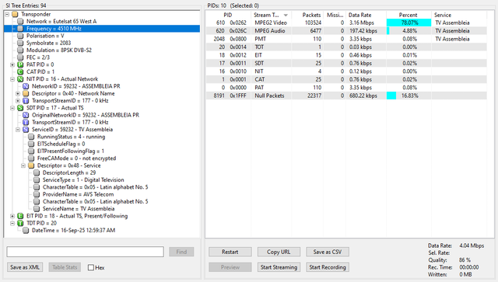Click the OriginalNetworkID blue N icon
The image size is (498, 282).
tap(26, 115)
